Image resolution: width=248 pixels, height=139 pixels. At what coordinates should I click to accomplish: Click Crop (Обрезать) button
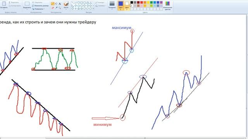click(x=37, y=2)
